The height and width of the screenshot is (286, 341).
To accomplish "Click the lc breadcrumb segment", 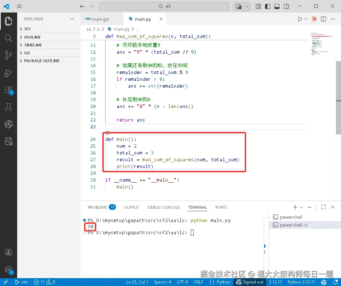I will [98, 29].
